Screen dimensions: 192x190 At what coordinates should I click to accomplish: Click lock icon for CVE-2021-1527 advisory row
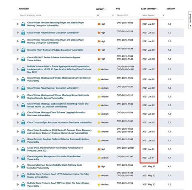coord(23,88)
